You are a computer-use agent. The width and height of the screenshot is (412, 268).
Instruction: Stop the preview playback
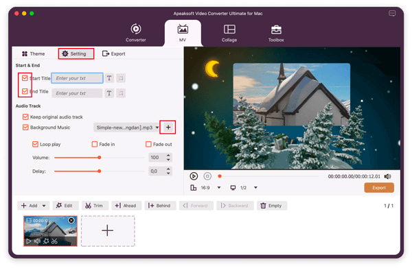[207, 176]
